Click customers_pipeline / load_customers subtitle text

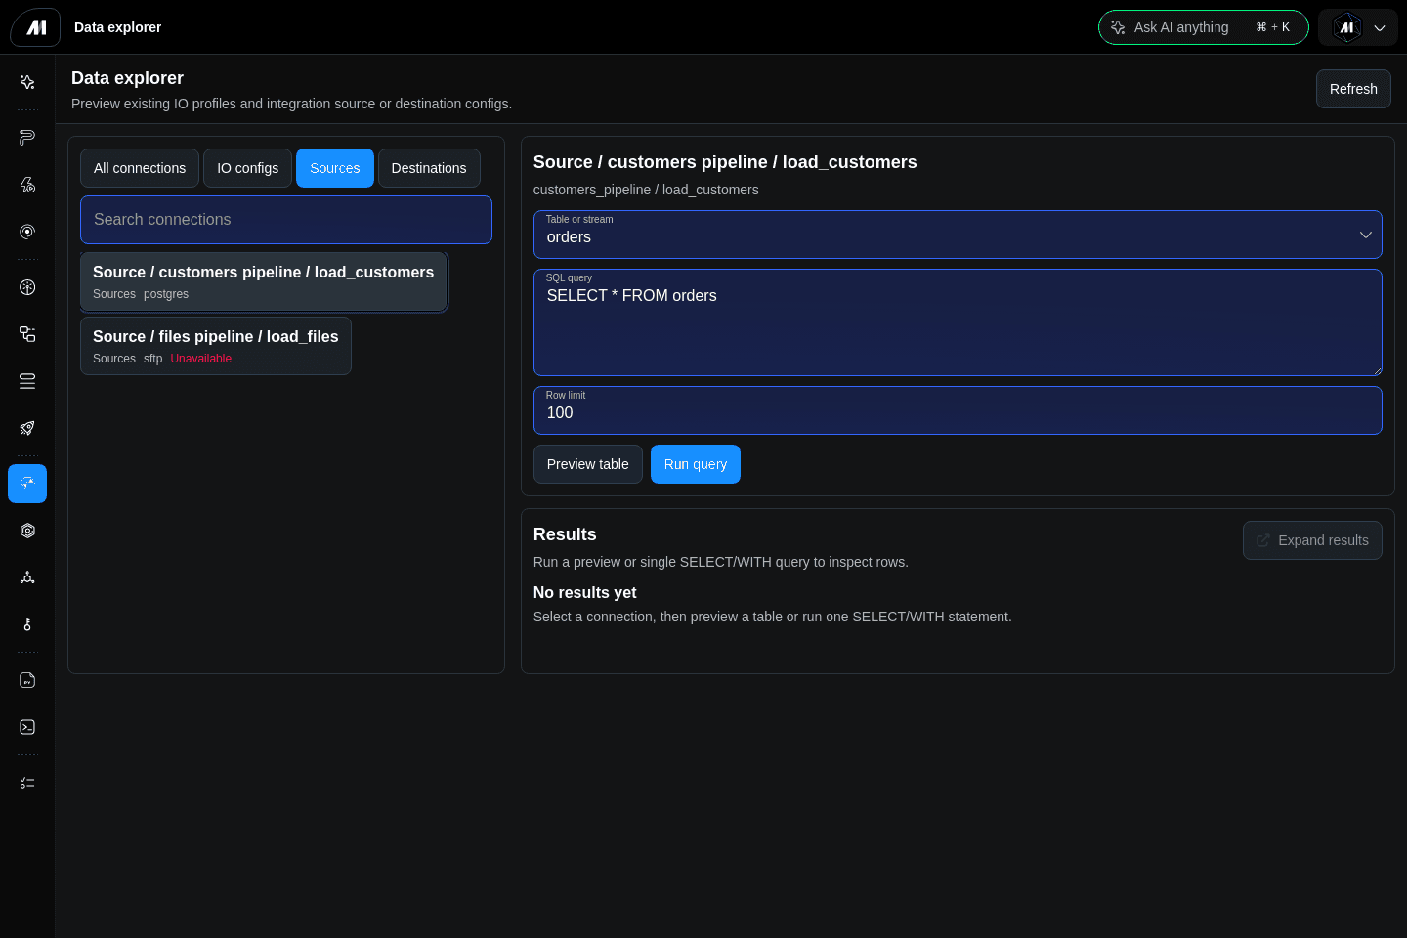pyautogui.click(x=646, y=190)
